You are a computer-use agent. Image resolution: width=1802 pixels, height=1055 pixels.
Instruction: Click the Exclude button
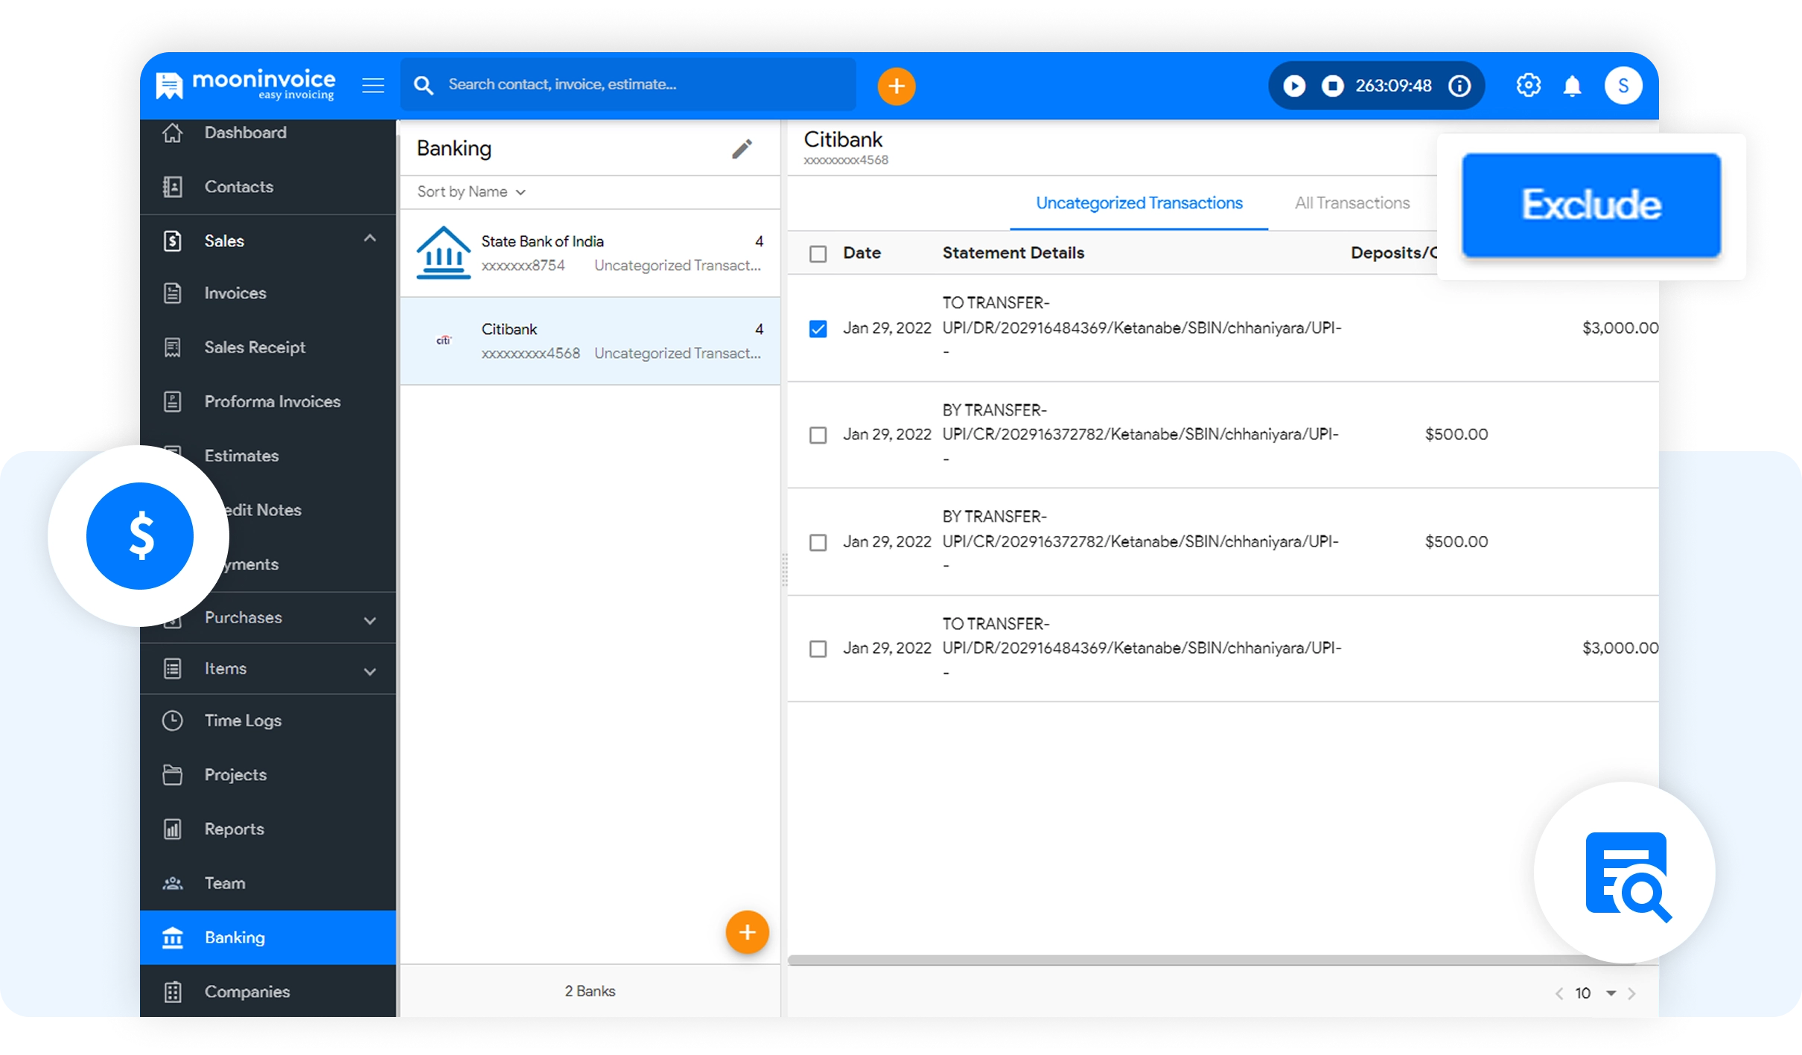1591,205
